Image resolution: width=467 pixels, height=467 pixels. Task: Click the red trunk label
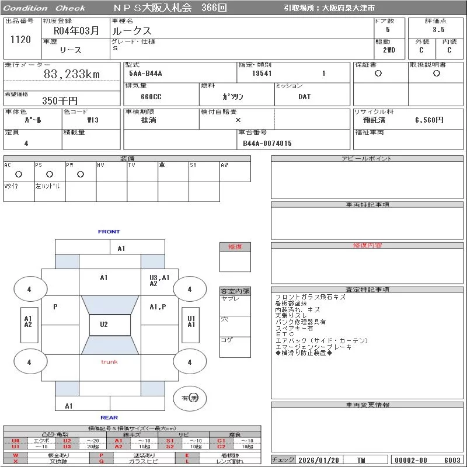pyautogui.click(x=109, y=362)
